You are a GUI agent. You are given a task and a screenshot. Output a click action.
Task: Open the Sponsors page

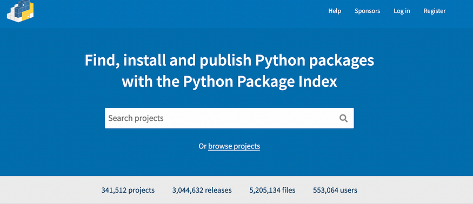[x=367, y=11]
